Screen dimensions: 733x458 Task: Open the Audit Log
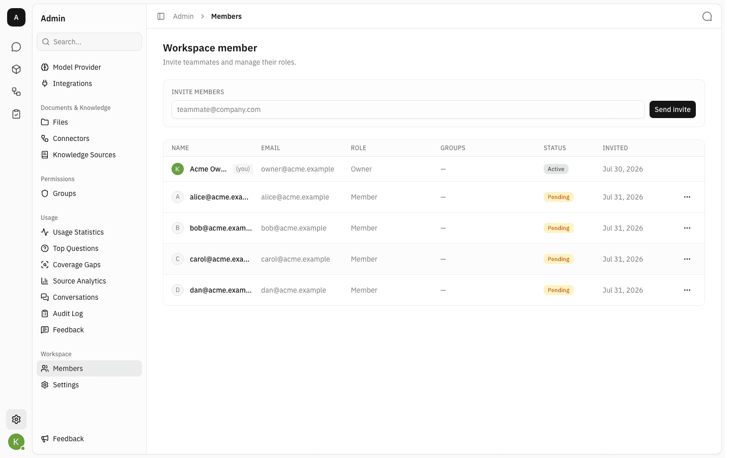(x=89, y=313)
